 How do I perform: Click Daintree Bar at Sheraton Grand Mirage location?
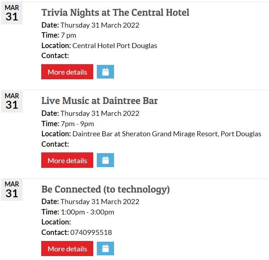(167, 134)
